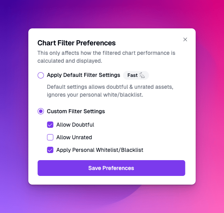Click the Save Preferences button
Image resolution: width=224 pixels, height=213 pixels.
point(111,168)
